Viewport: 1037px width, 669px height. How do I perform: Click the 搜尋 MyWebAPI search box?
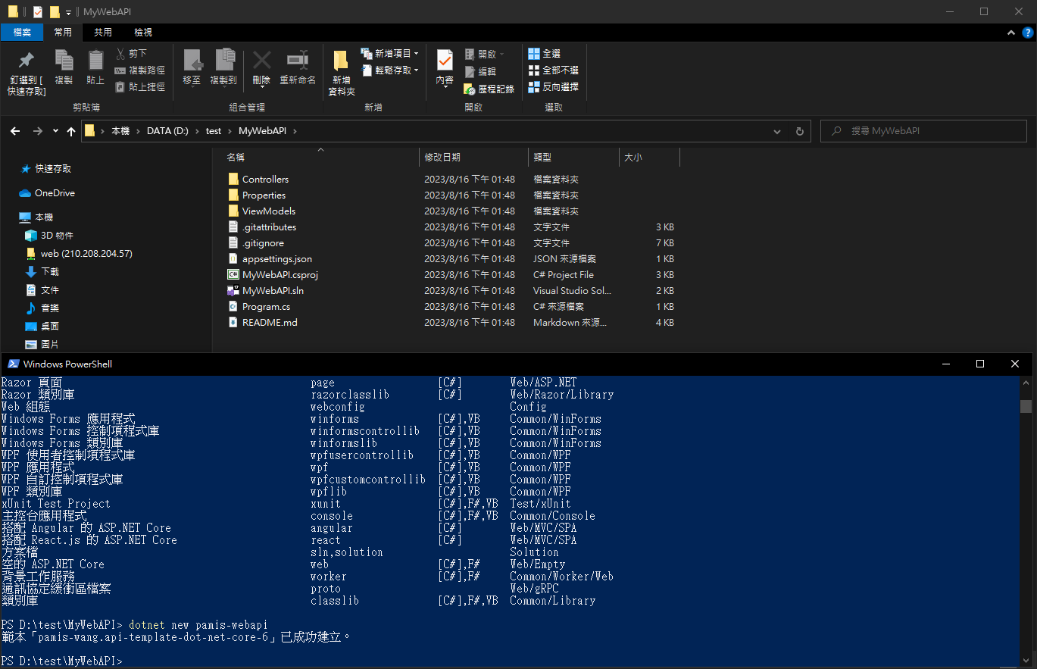[925, 131]
